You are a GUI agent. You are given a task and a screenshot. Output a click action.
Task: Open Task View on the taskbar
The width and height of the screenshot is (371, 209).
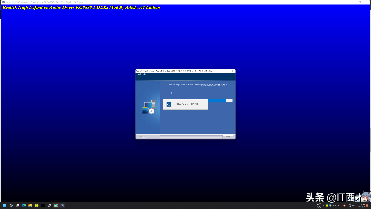pos(17,206)
